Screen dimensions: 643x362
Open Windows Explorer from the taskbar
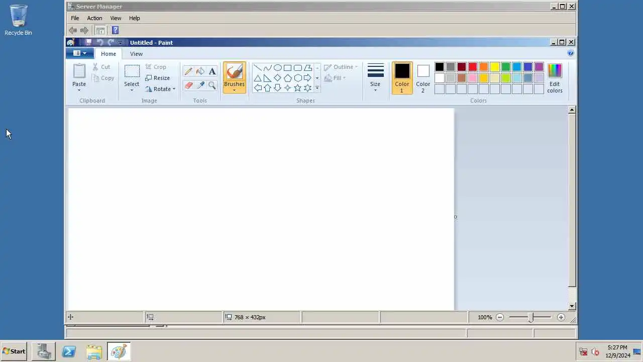pyautogui.click(x=94, y=351)
